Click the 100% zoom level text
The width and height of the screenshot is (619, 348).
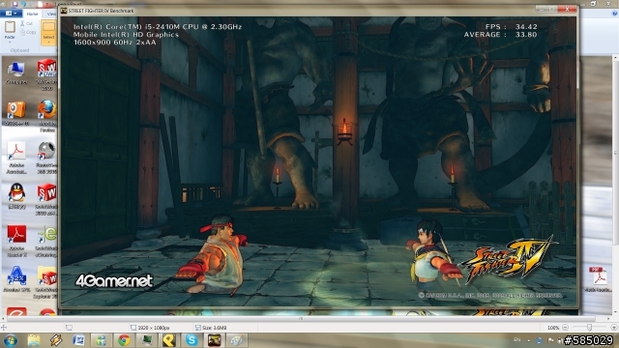(x=553, y=328)
